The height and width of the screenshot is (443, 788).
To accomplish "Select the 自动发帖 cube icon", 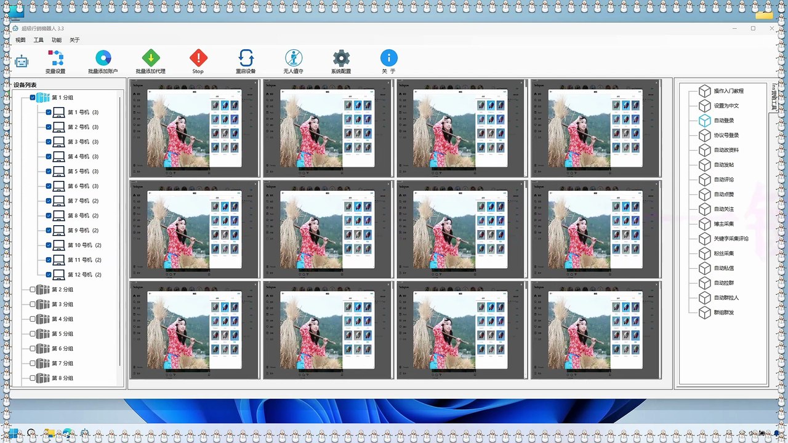I will [x=704, y=165].
